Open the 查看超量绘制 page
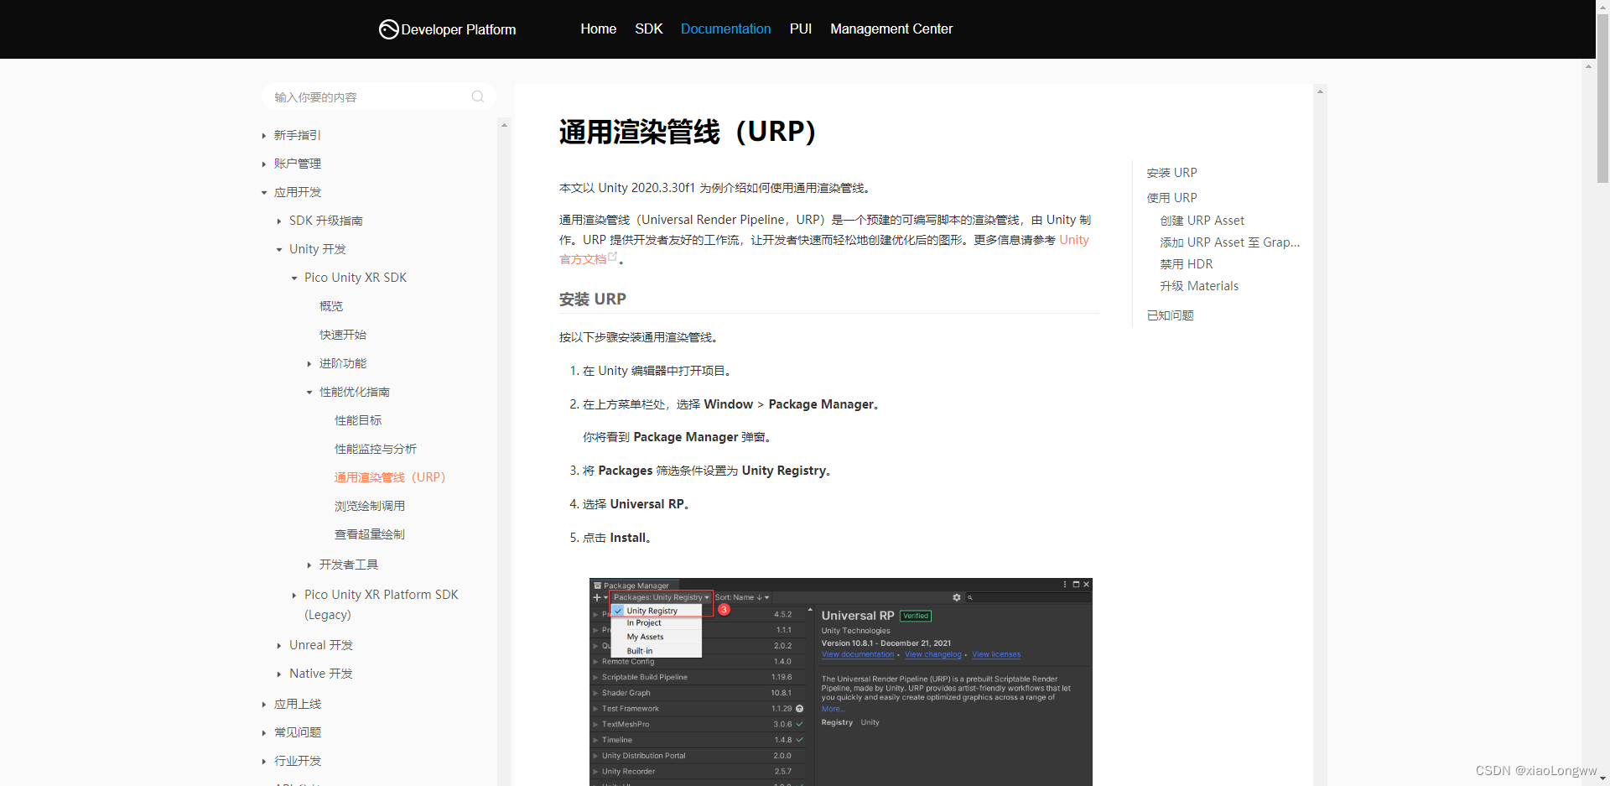 (370, 534)
